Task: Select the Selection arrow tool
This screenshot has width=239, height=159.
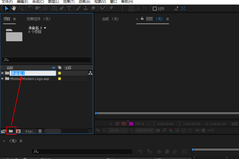Action: (6, 8)
